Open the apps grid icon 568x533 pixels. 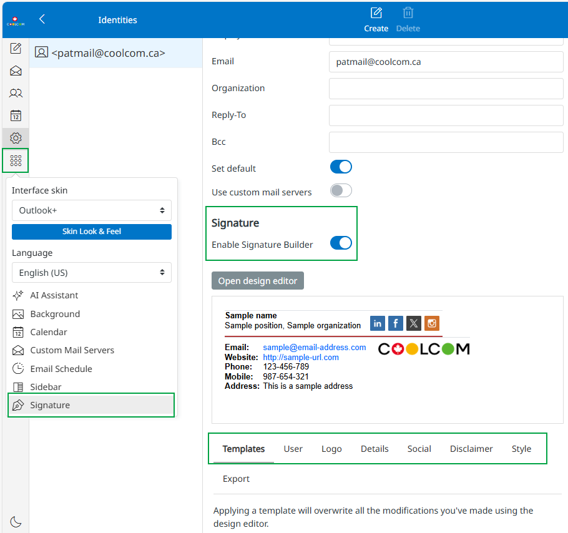point(16,160)
